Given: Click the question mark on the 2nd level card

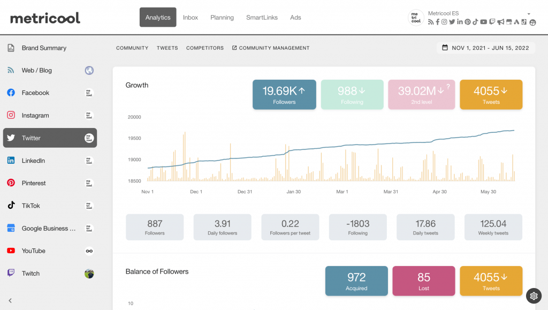Looking at the screenshot, I should [x=448, y=86].
